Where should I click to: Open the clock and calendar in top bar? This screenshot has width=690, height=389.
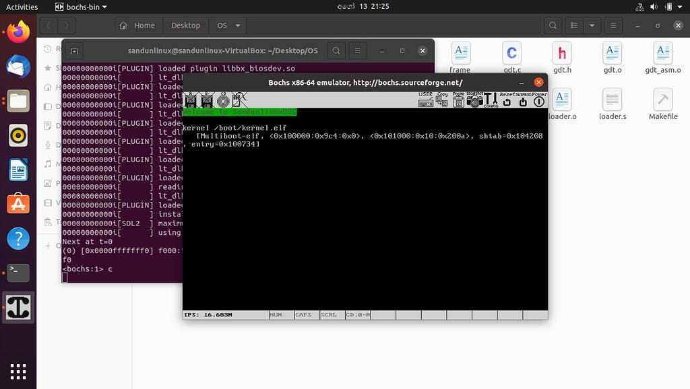pos(363,7)
